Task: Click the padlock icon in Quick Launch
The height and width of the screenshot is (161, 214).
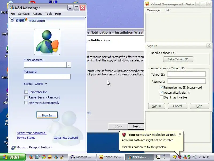Action: (x=62, y=157)
